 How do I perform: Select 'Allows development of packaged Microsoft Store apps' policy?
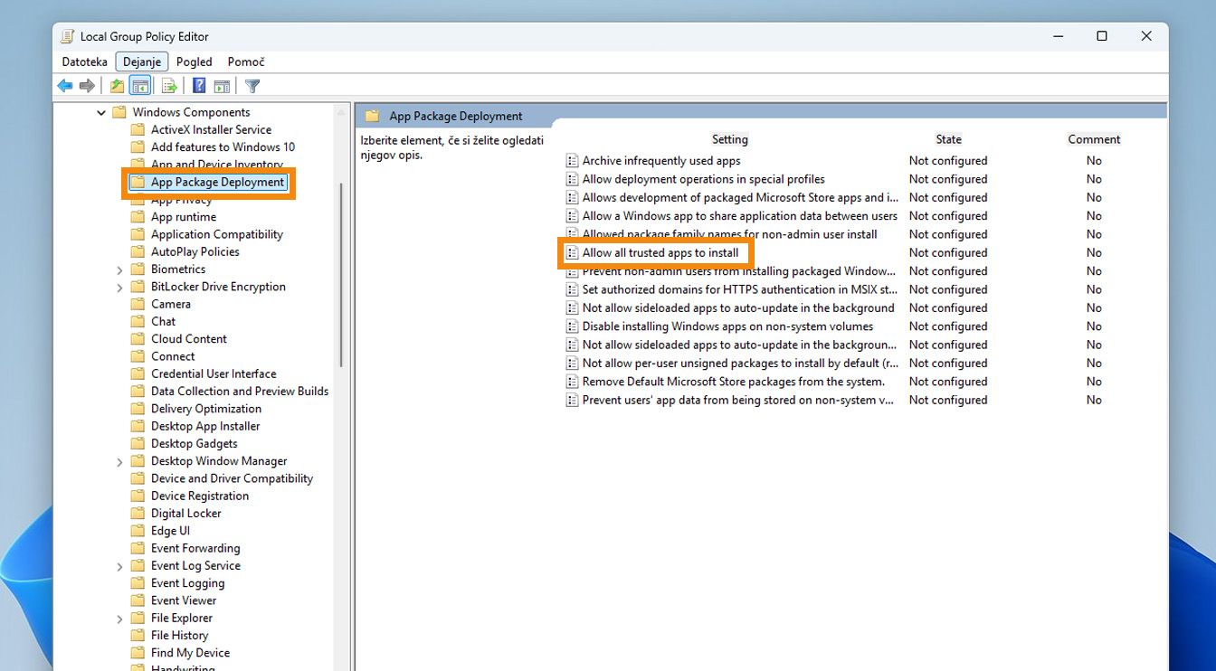(740, 197)
